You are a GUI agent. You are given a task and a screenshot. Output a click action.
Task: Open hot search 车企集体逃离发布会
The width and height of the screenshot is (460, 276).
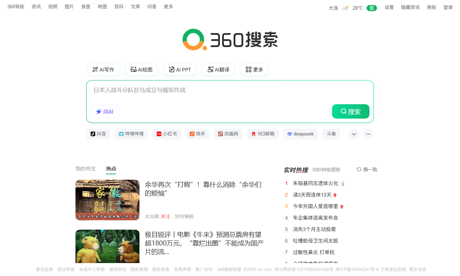(316, 218)
